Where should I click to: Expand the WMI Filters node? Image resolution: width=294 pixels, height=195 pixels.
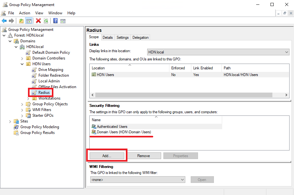point(22,110)
